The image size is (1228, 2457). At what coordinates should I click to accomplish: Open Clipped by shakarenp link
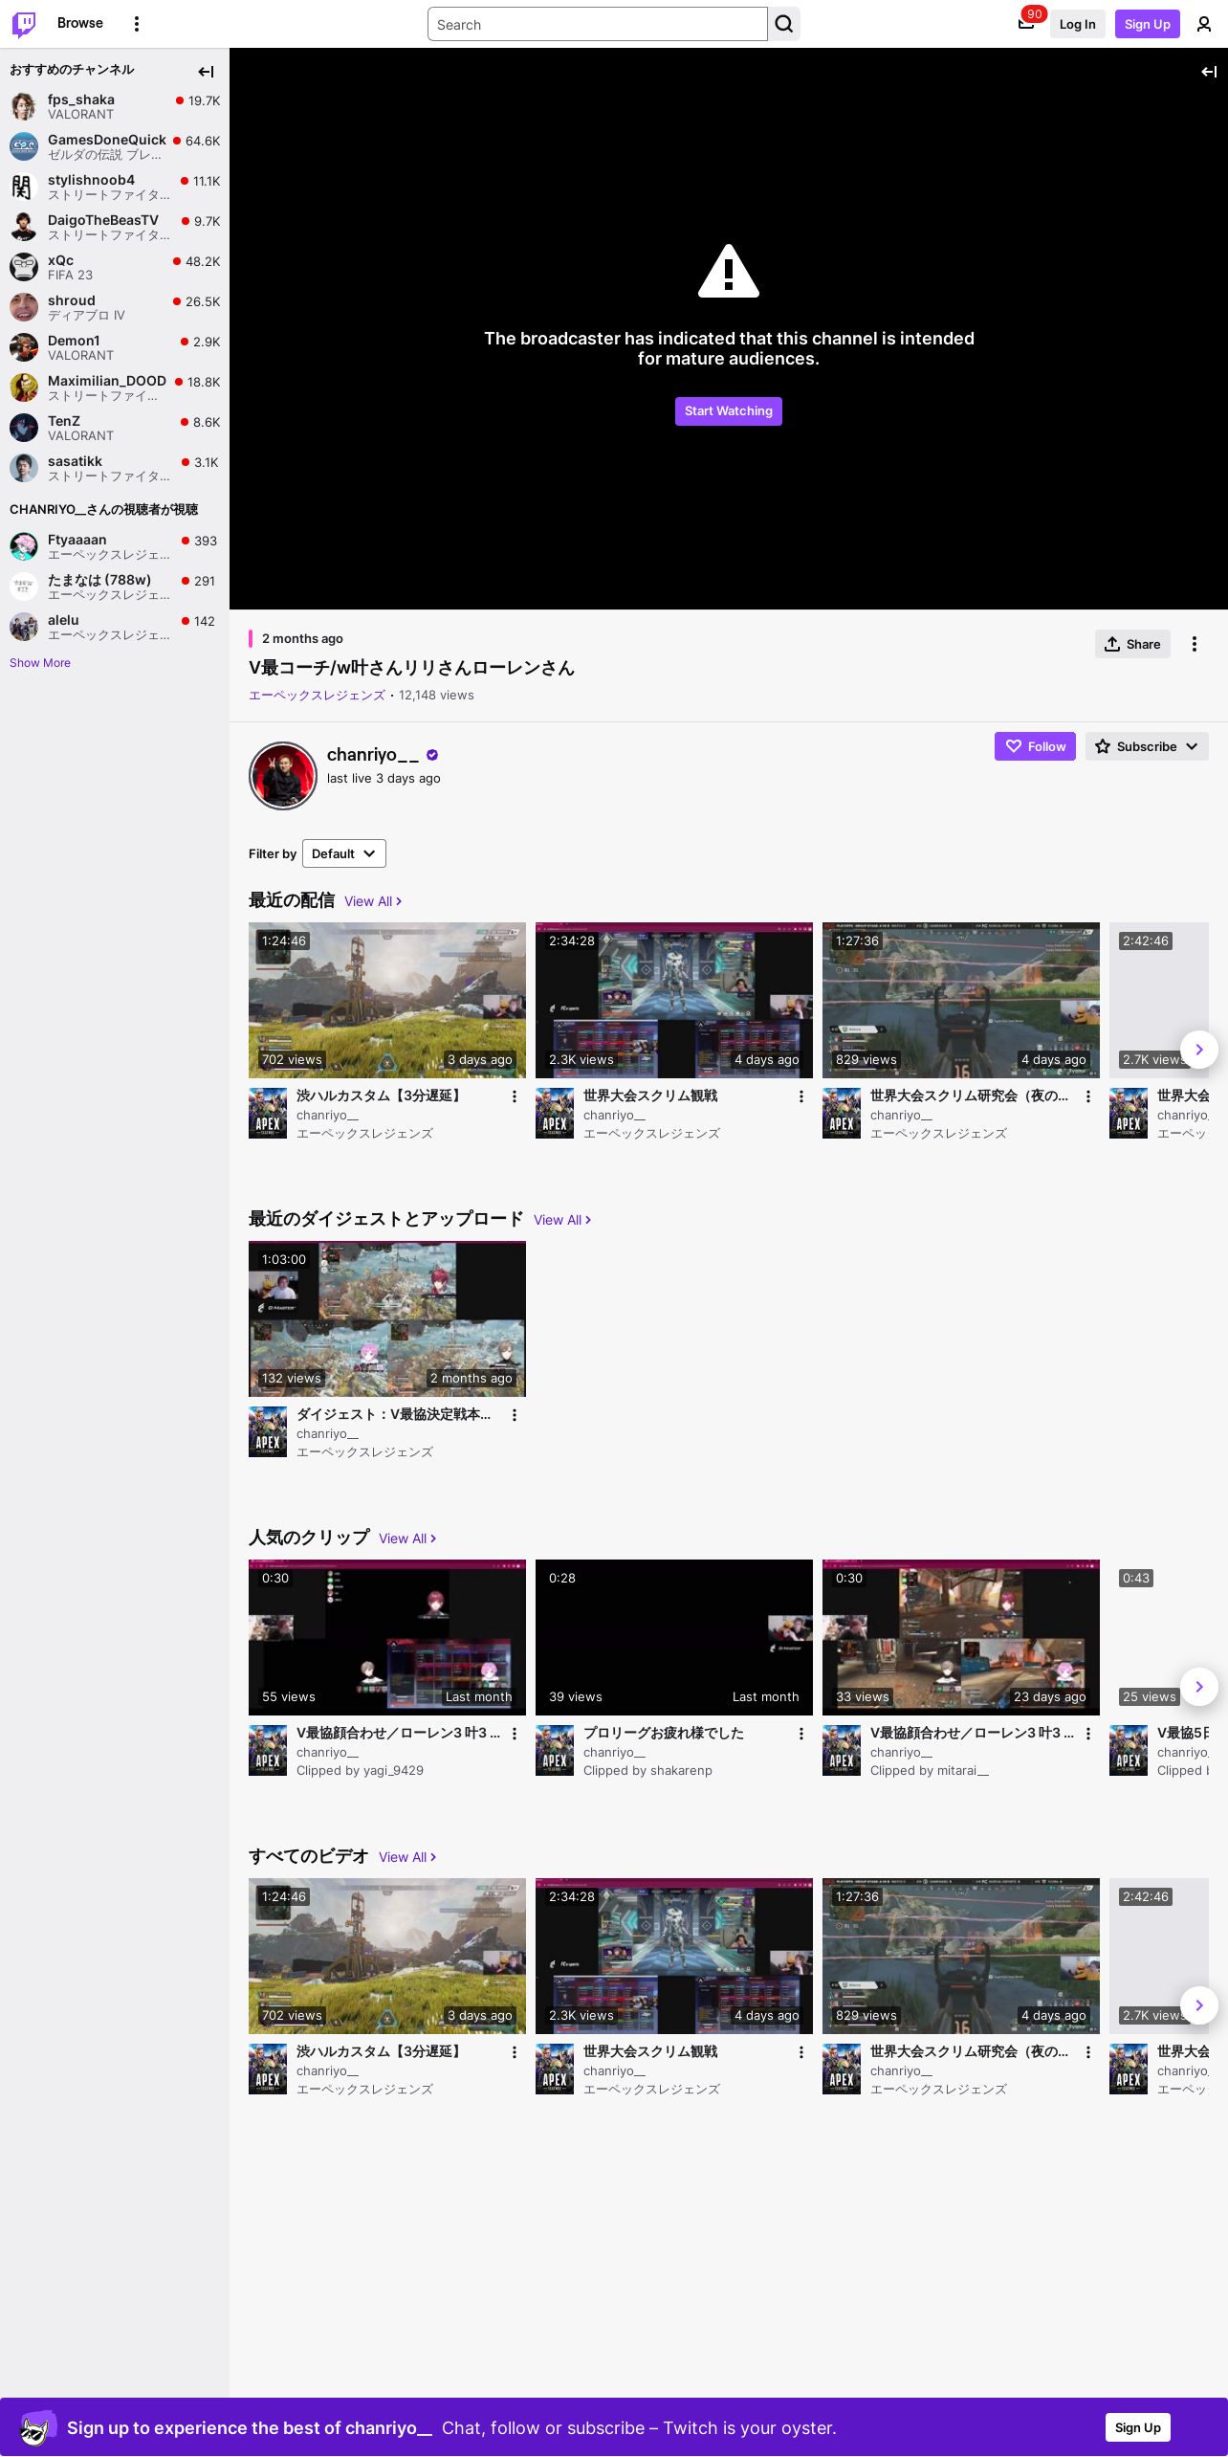point(647,1771)
